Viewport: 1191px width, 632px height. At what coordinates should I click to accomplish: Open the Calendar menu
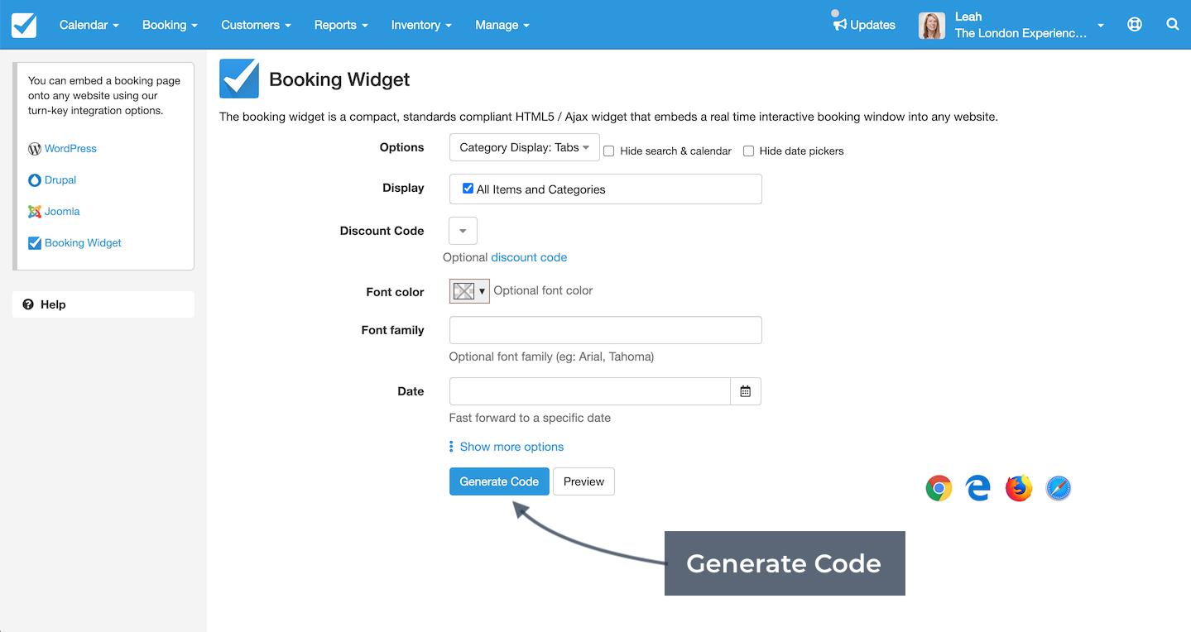(x=89, y=25)
